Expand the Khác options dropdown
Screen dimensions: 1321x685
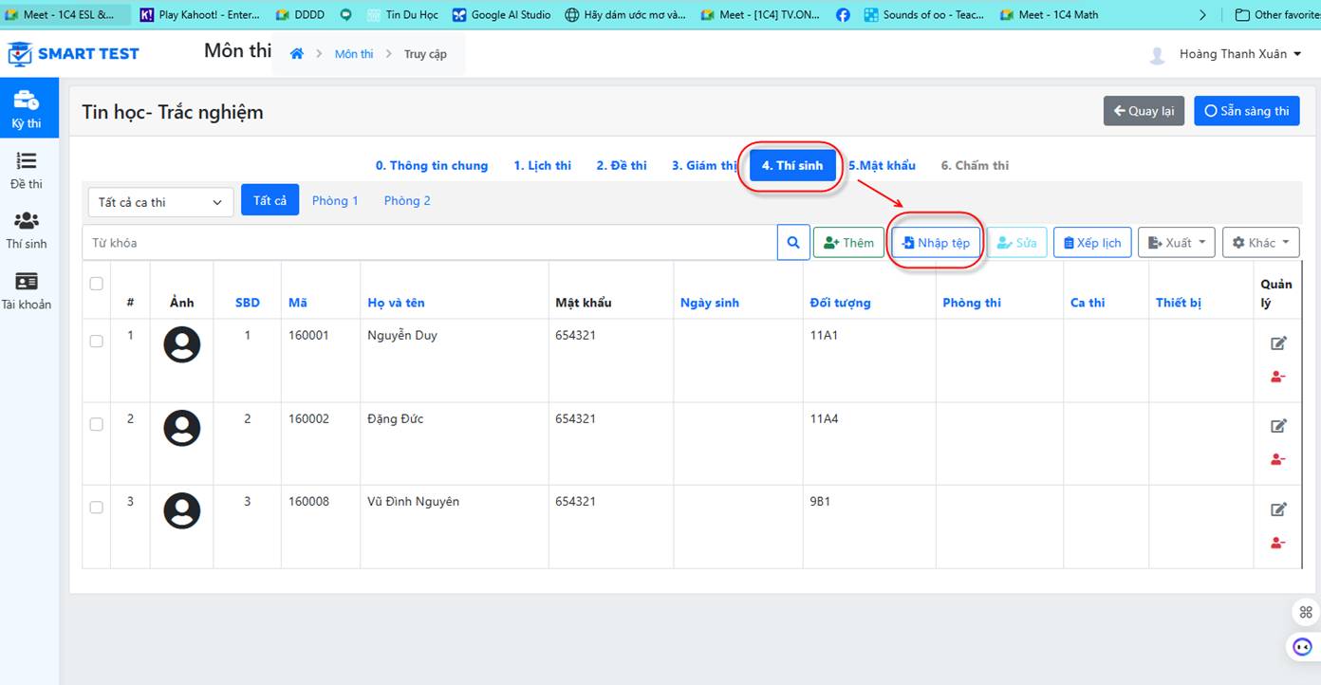click(x=1260, y=243)
